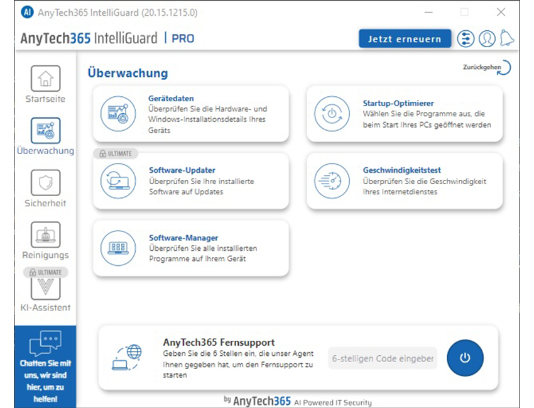Click the Geschwindigkeitstest speedometer icon
Viewport: 534px width, 408px height.
pyautogui.click(x=332, y=181)
